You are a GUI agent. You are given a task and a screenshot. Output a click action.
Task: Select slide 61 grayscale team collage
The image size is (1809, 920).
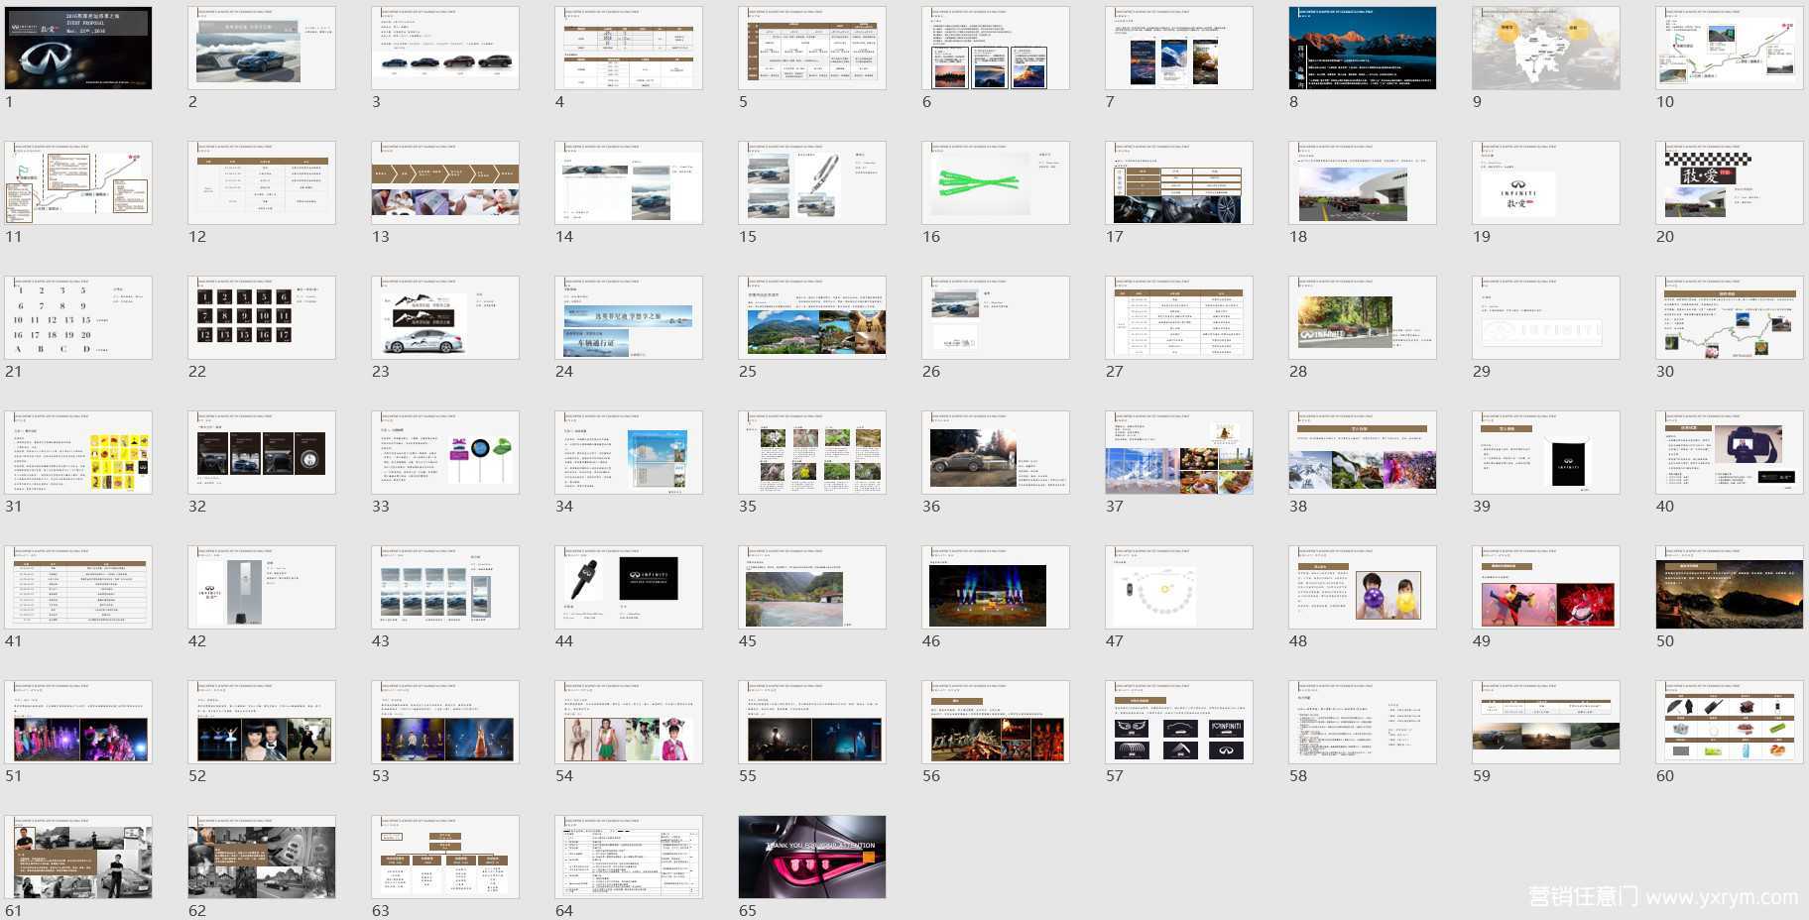tap(78, 858)
